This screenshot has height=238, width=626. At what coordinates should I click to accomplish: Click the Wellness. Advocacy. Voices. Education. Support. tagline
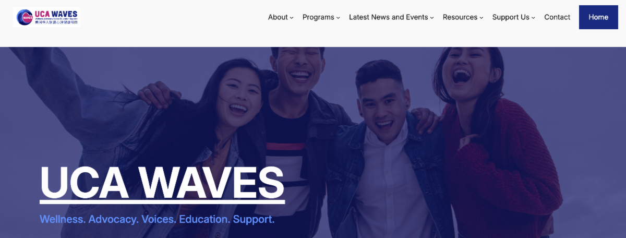click(157, 219)
